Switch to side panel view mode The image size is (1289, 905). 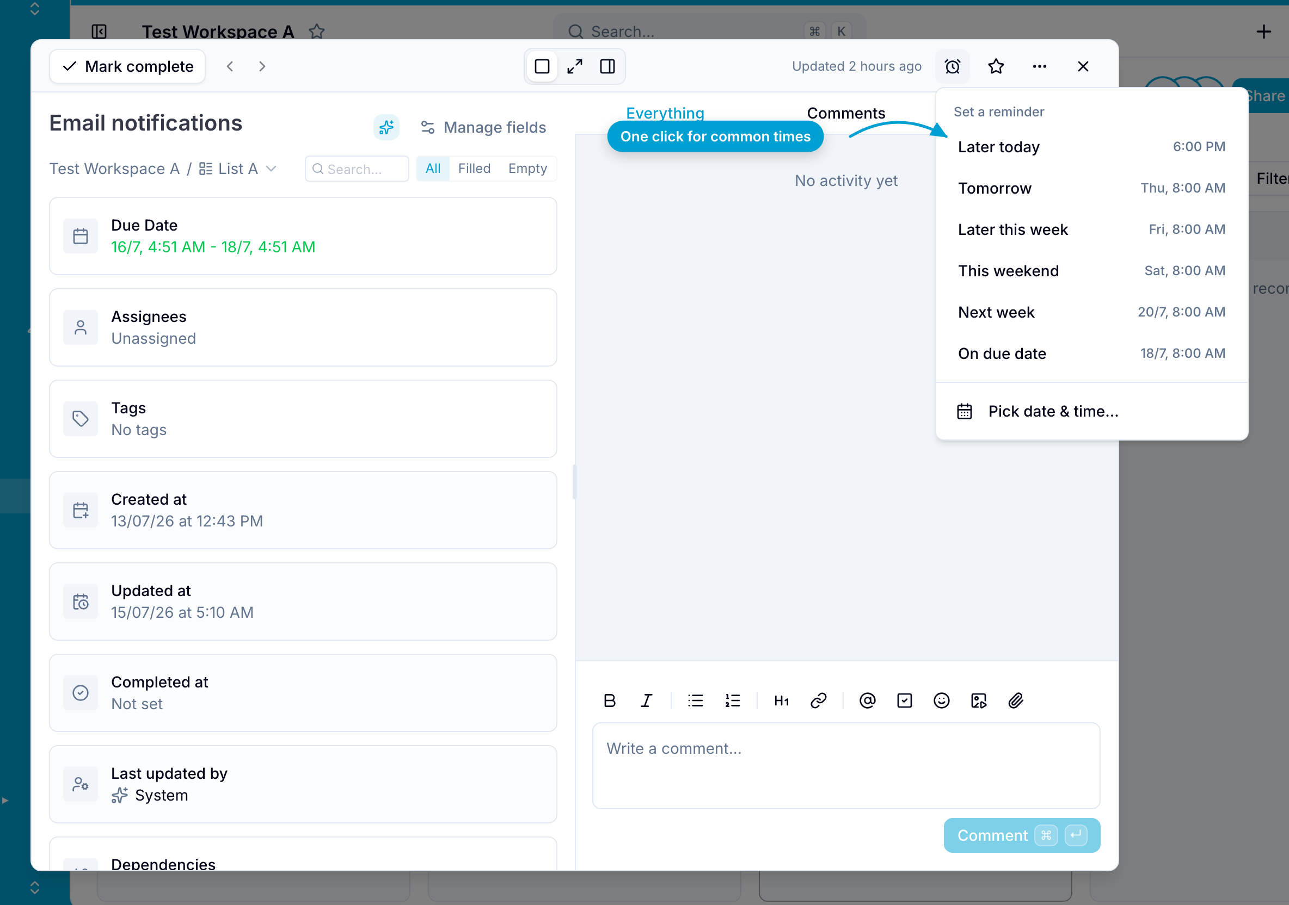[x=607, y=67]
